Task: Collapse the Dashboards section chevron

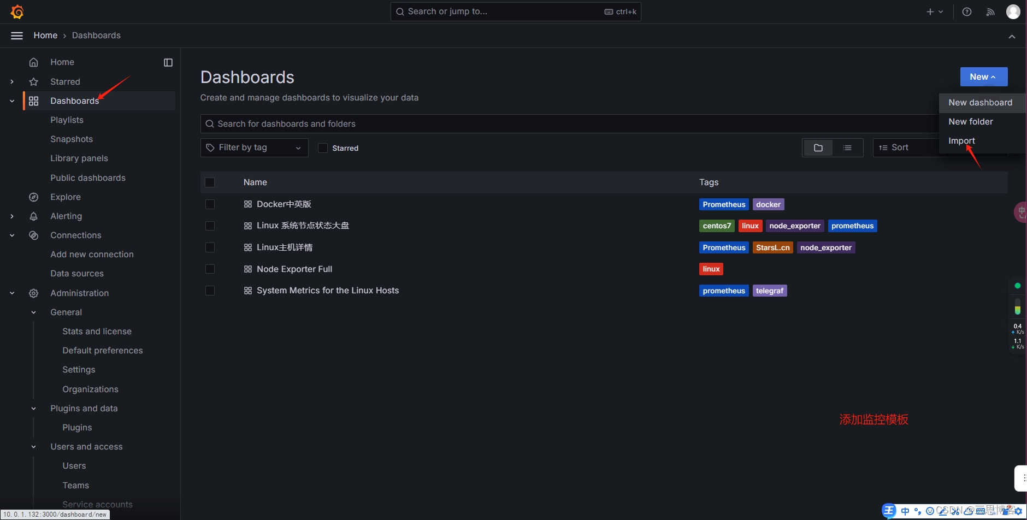Action: click(12, 101)
